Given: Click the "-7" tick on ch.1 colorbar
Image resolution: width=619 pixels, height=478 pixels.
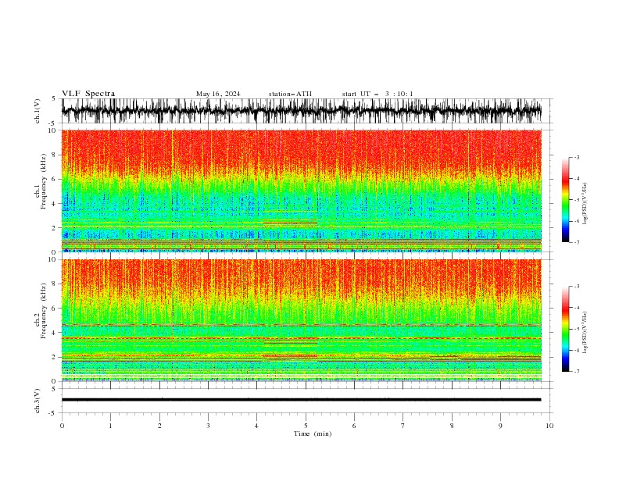Looking at the screenshot, I should (576, 242).
